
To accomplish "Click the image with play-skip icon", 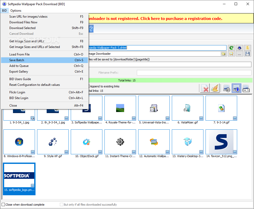I will 227,88.
